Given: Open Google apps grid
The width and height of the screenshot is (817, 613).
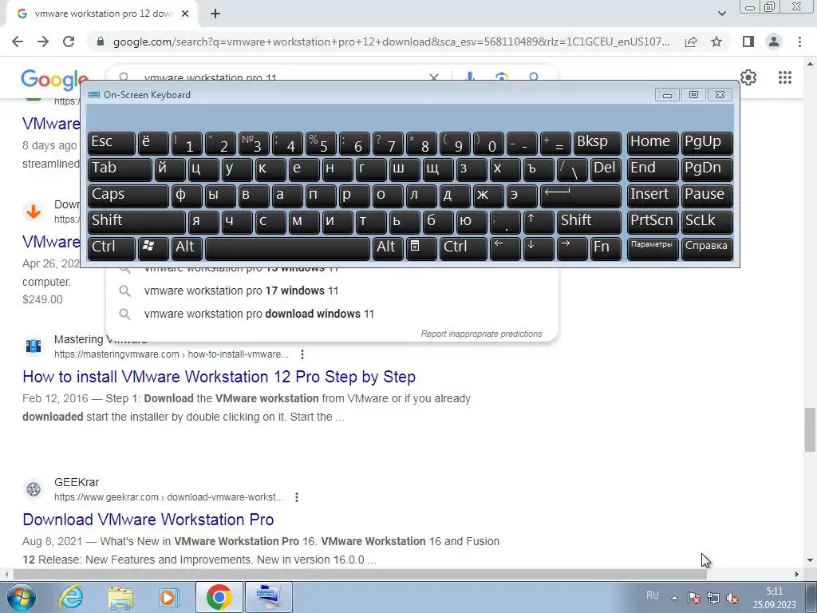Looking at the screenshot, I should coord(785,77).
